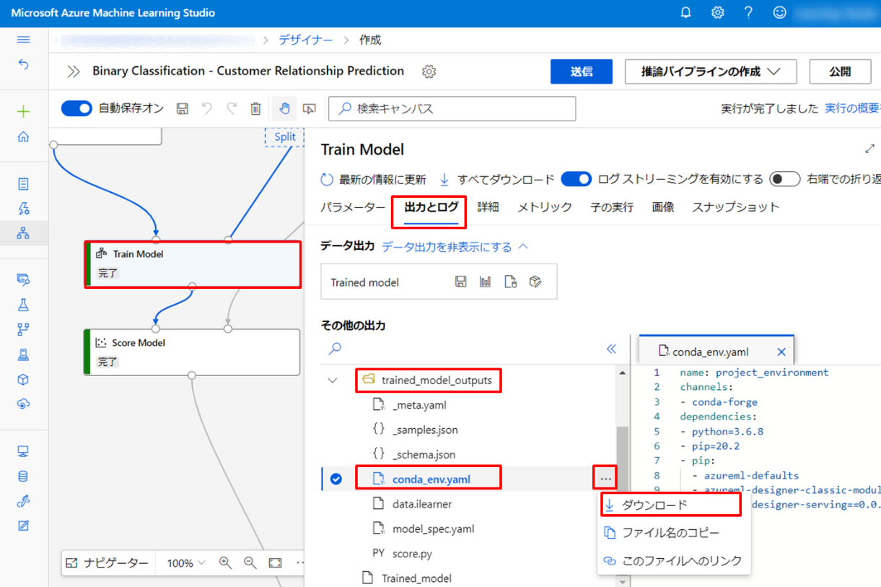Image resolution: width=881 pixels, height=587 pixels.
Task: Collapse the trained_model_outputs folder chevron
Action: click(333, 381)
